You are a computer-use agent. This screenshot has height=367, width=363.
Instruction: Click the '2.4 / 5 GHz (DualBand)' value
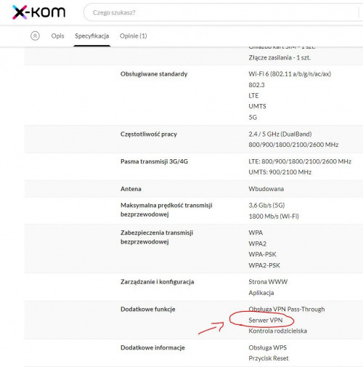pyautogui.click(x=280, y=134)
